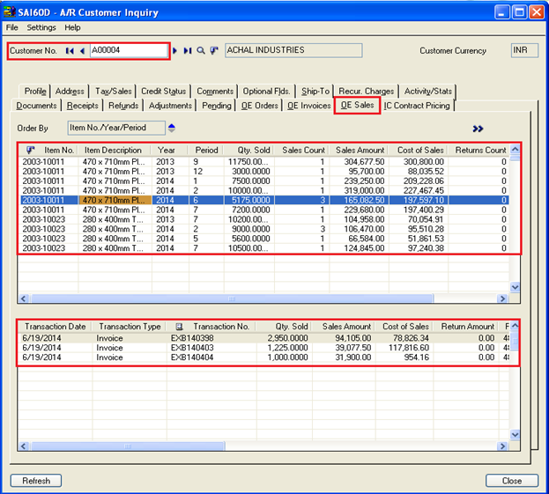Toggle the Order By sort direction arrows
Screen dimensions: 549x494
click(171, 128)
